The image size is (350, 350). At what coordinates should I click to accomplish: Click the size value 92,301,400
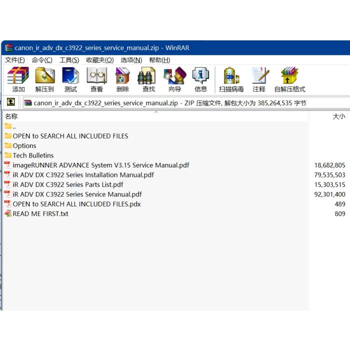point(329,194)
